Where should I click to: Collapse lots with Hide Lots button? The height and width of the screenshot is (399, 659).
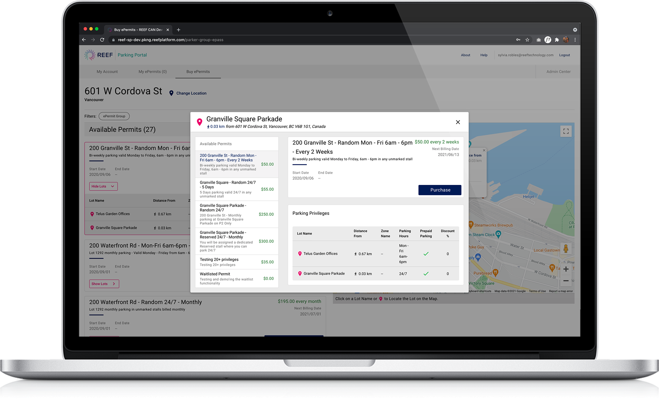(103, 186)
